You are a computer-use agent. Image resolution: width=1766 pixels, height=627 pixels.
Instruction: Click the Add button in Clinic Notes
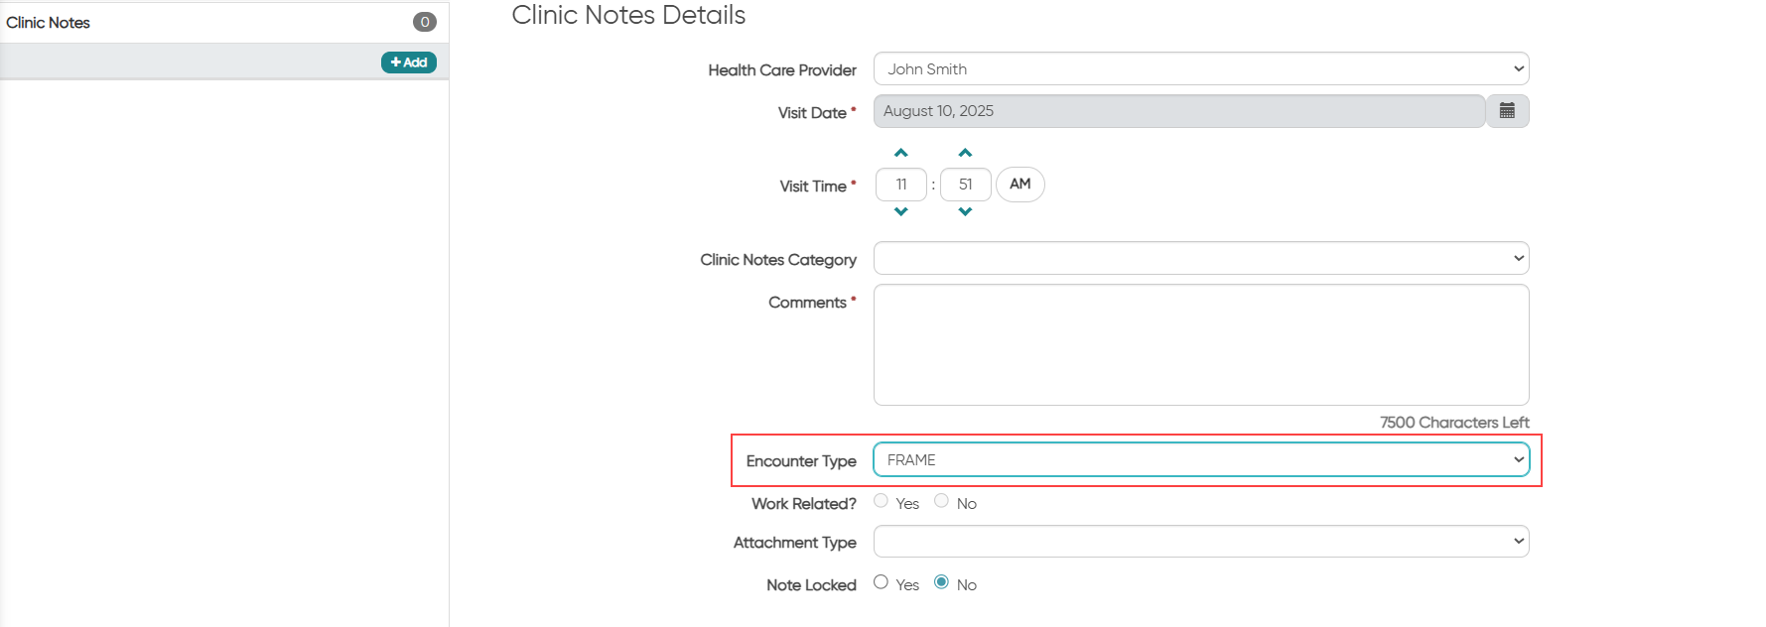[409, 63]
